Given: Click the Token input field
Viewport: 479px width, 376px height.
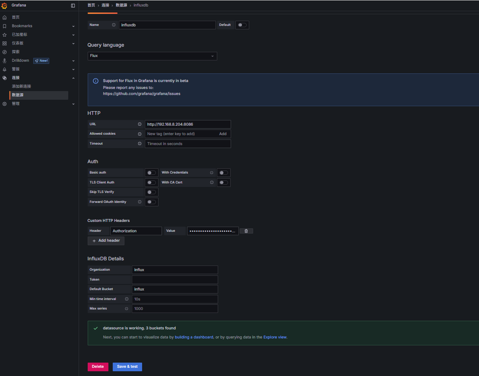Looking at the screenshot, I should click(174, 280).
